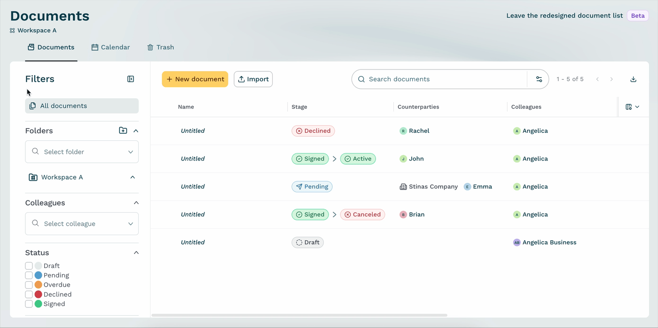Click Brian's avatar icon
The height and width of the screenshot is (328, 658).
[x=403, y=214]
